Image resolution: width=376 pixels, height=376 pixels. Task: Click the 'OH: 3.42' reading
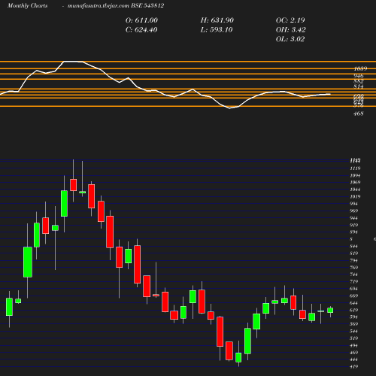[x=291, y=30]
